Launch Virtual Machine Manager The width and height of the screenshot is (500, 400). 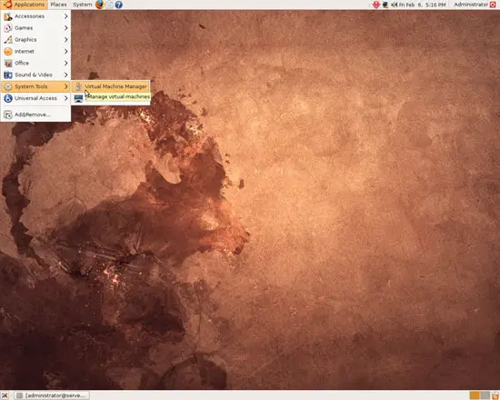point(111,86)
